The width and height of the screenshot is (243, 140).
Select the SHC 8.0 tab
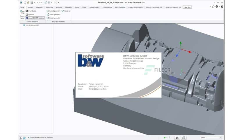point(187,8)
